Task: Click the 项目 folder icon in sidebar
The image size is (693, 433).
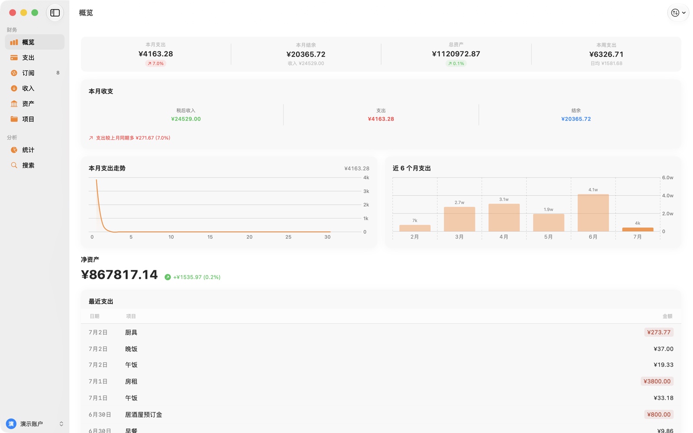Action: pyautogui.click(x=14, y=119)
